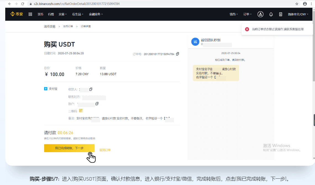Click 取消订单 link
The width and height of the screenshot is (315, 185).
point(105,150)
